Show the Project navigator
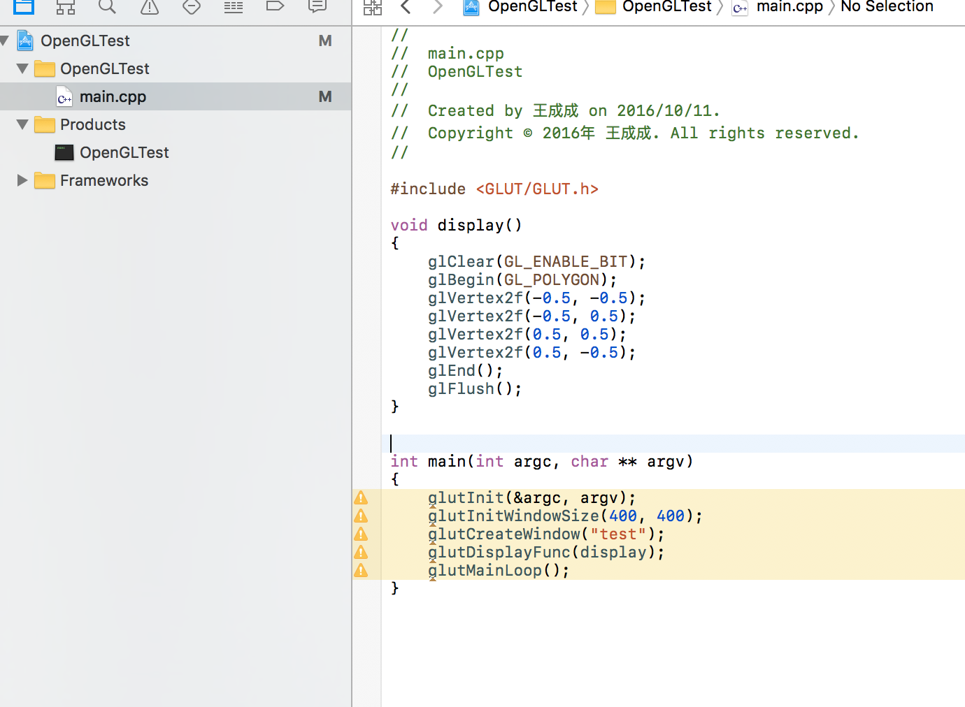Image resolution: width=965 pixels, height=707 pixels. coord(24,7)
